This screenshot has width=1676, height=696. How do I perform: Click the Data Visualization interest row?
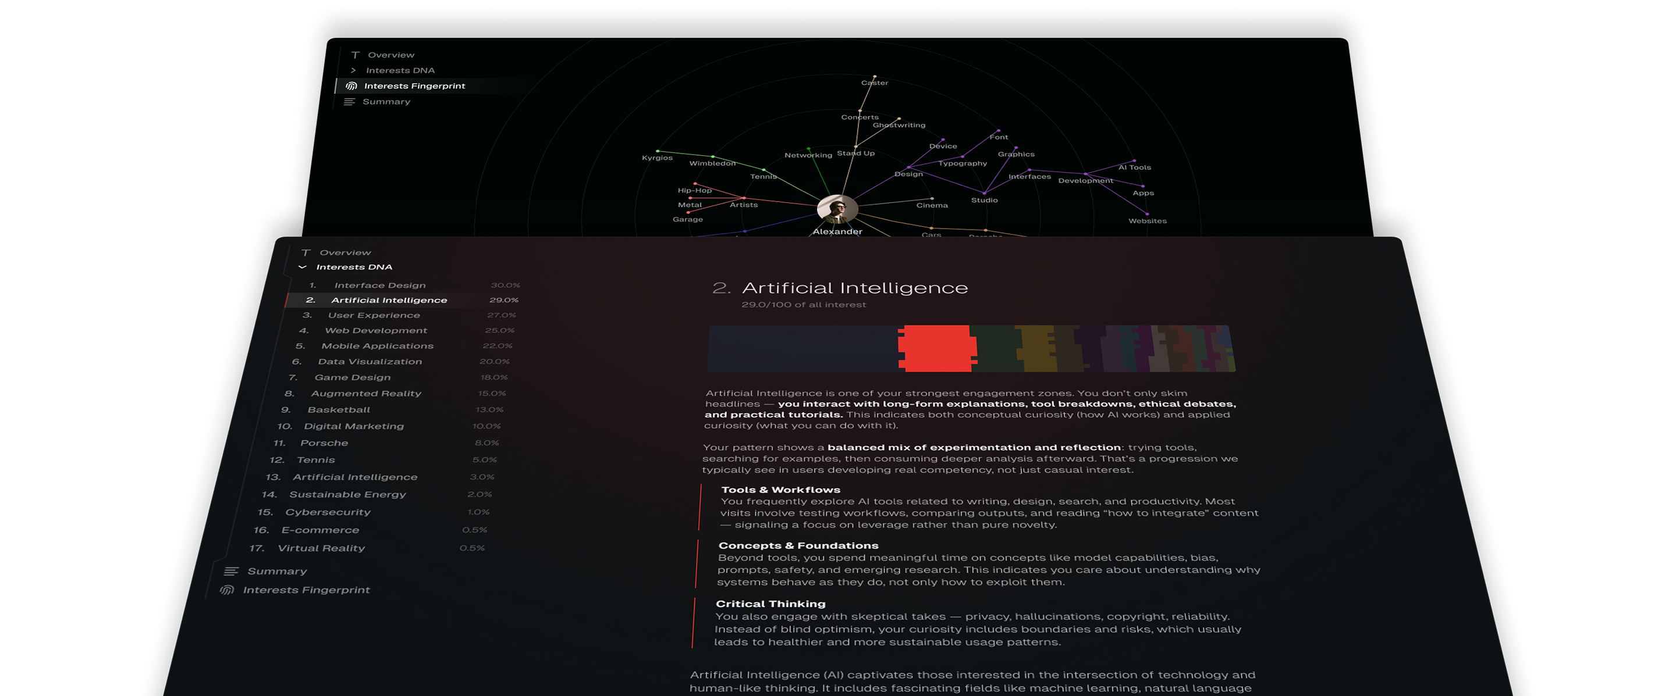pyautogui.click(x=371, y=361)
